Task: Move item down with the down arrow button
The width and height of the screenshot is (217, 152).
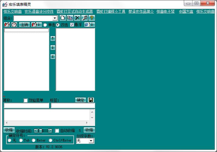Action: click(53, 48)
